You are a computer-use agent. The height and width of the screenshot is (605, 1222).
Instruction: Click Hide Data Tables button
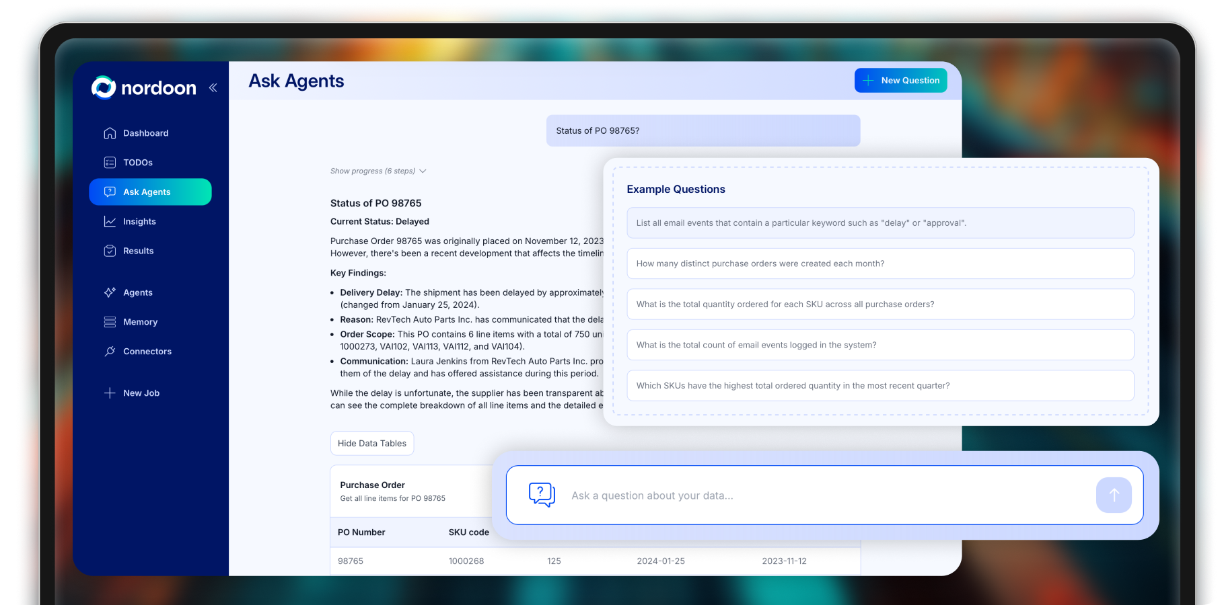[x=372, y=444]
